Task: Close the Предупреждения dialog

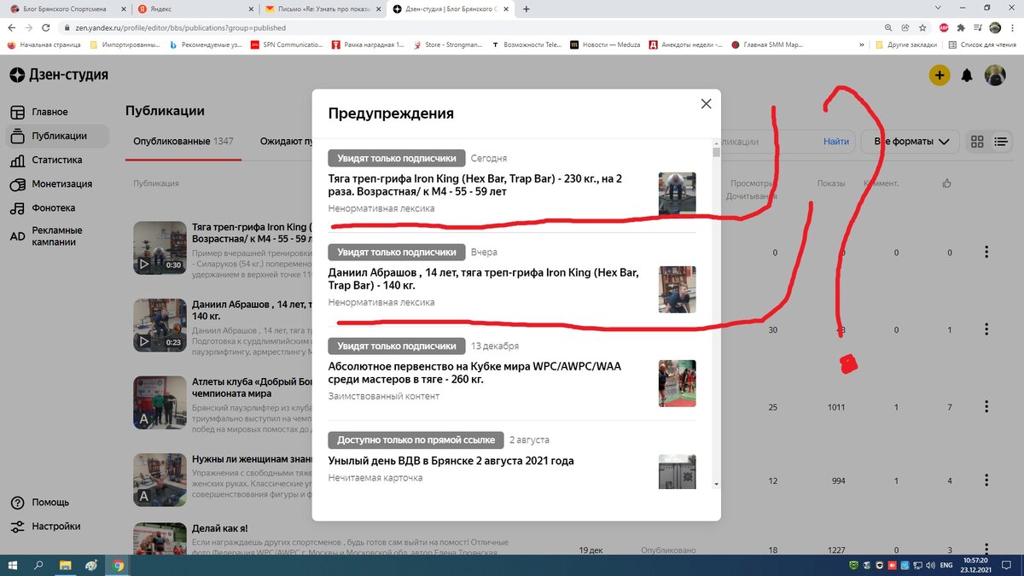Action: [x=706, y=103]
